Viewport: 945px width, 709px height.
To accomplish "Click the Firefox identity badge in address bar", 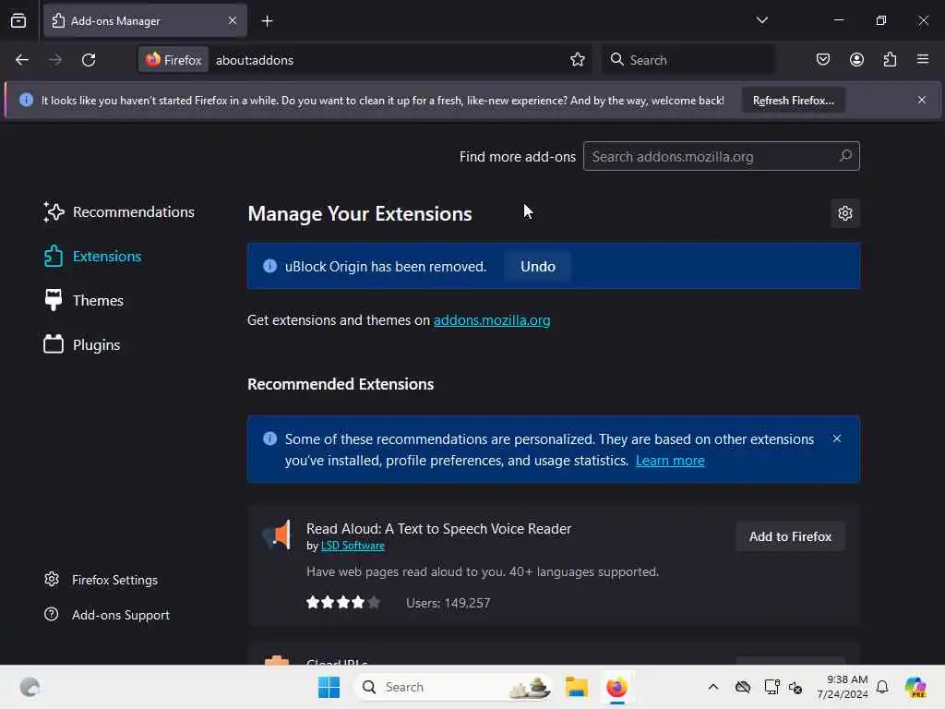I will 173,60.
